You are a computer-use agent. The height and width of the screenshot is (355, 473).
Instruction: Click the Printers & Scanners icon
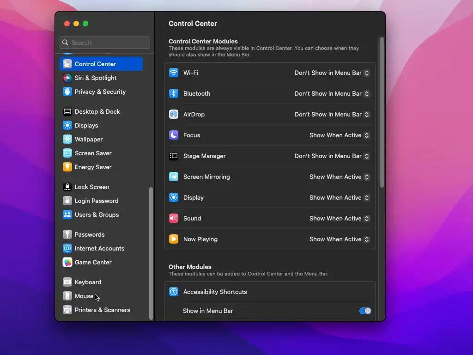pyautogui.click(x=67, y=310)
